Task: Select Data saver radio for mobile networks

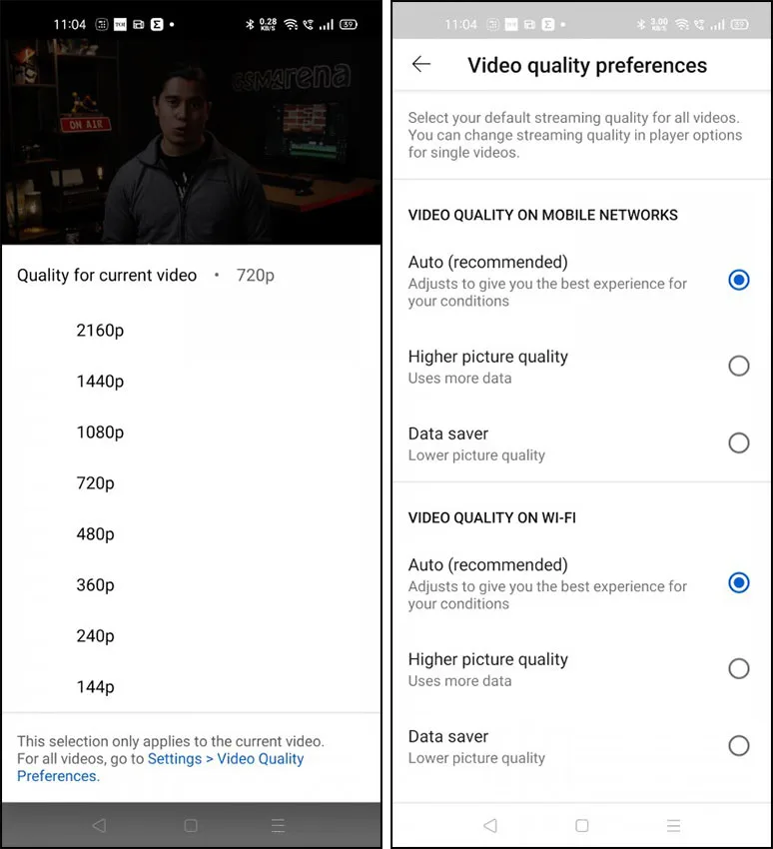Action: (x=738, y=442)
